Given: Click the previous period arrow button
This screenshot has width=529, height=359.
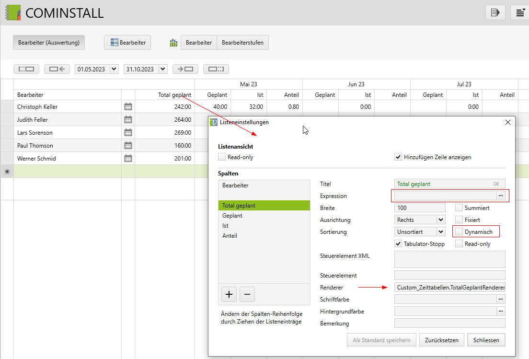Looking at the screenshot, I should (x=57, y=69).
